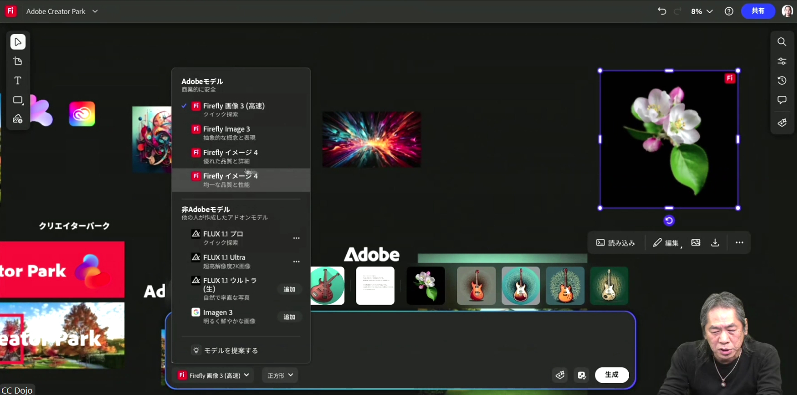Pick the sparkle sticky note tool
Image resolution: width=797 pixels, height=395 pixels.
(18, 61)
